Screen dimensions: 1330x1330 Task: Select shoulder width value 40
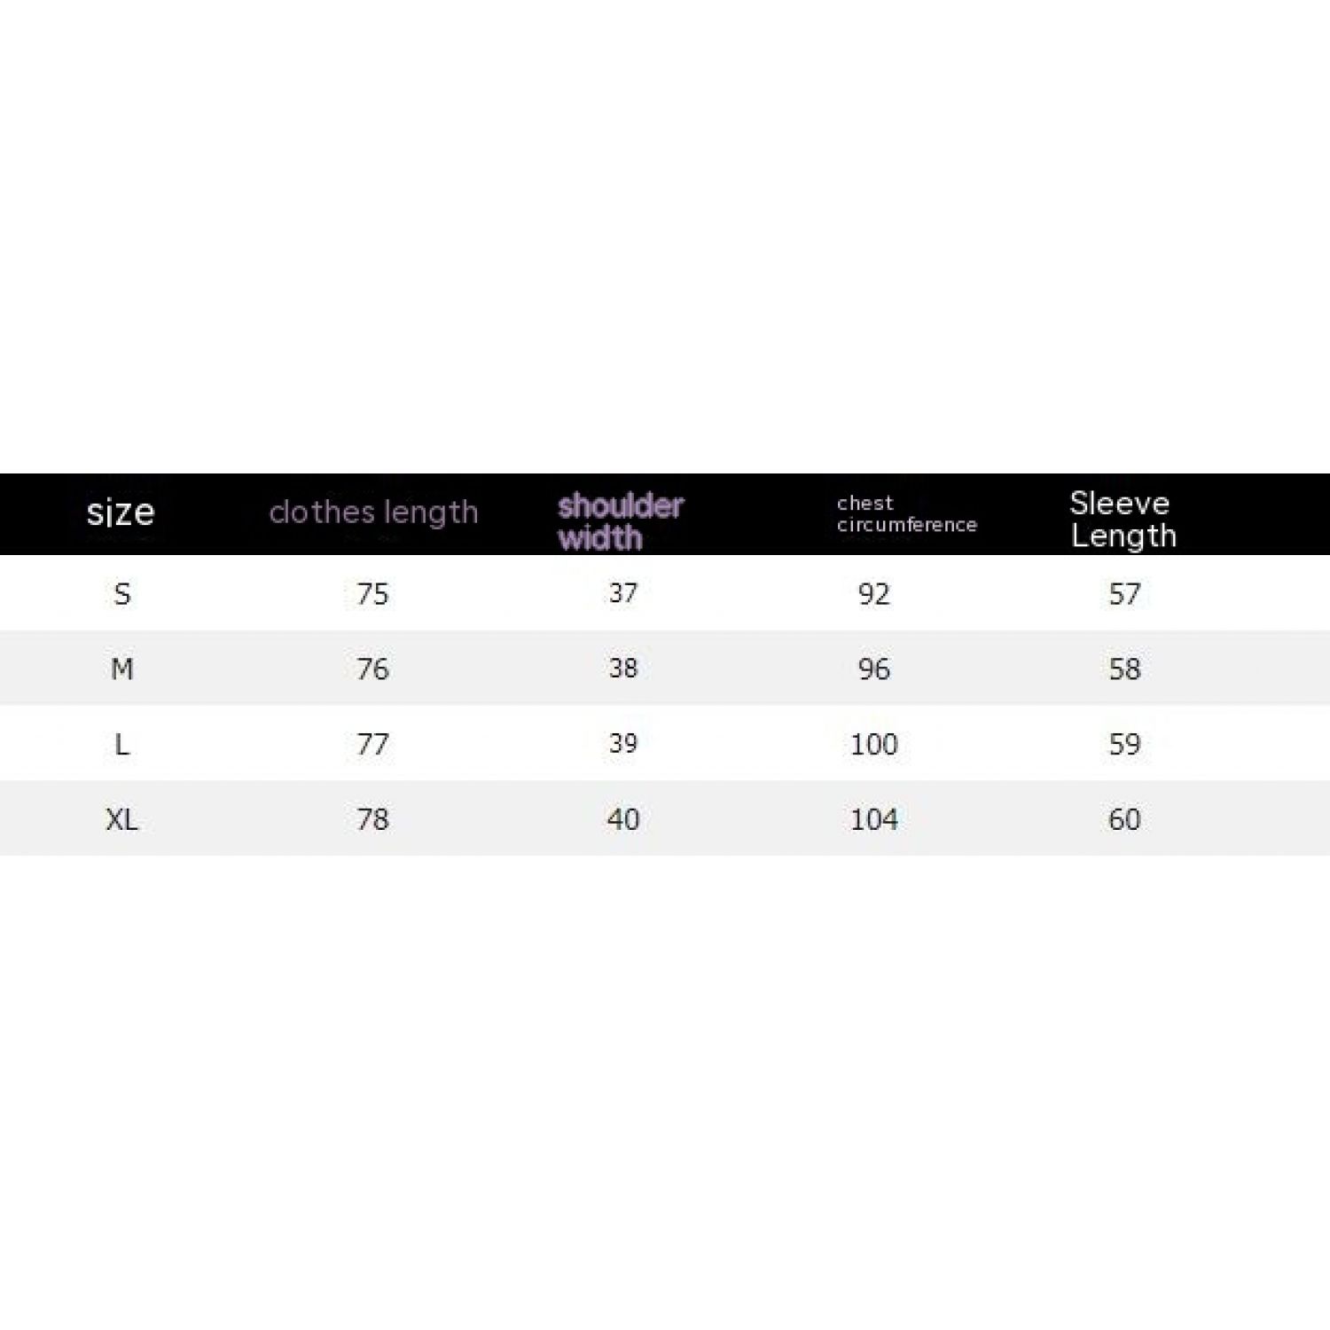coord(623,819)
